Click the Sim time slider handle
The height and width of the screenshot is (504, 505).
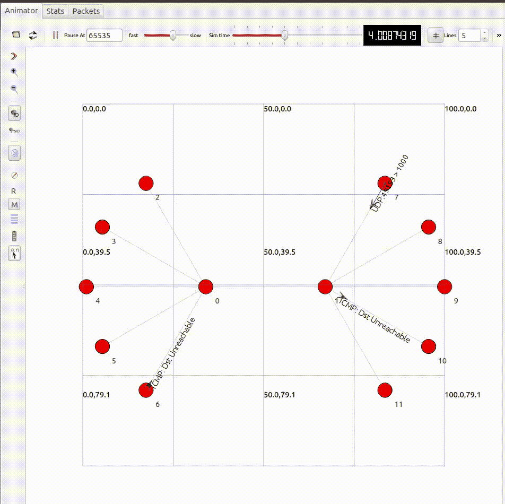285,36
